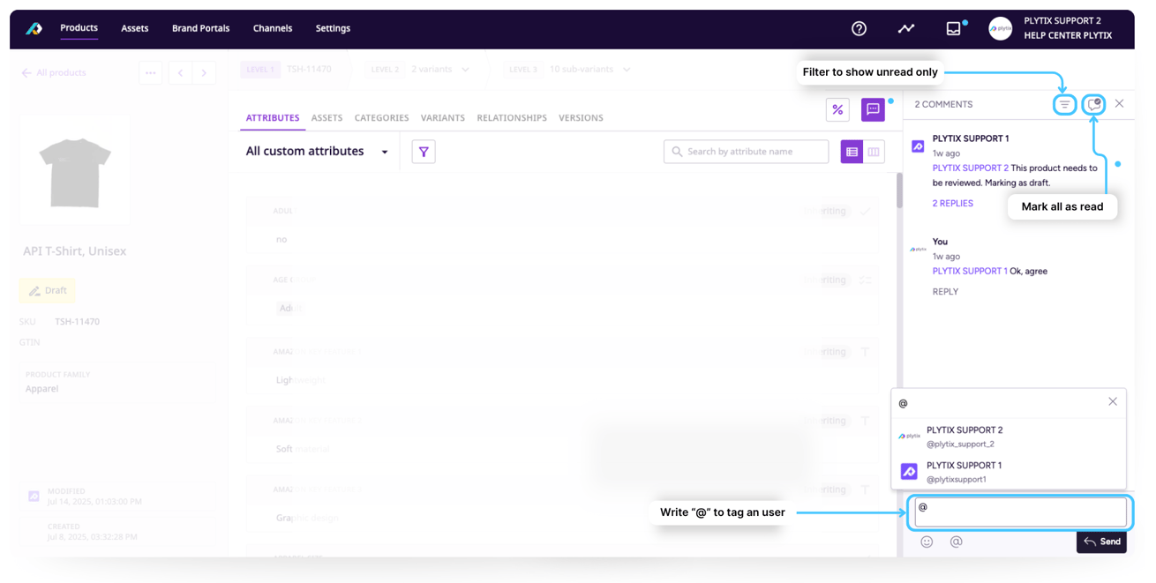Screen dimensions: 1156x583
Task: Click the Apparel product family value
Action: (x=42, y=389)
